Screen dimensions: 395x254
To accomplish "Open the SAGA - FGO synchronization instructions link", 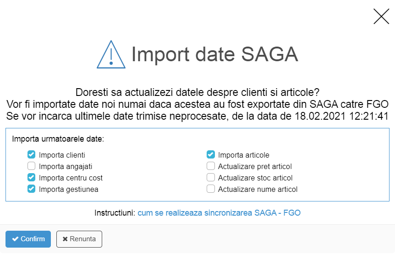I will point(219,213).
